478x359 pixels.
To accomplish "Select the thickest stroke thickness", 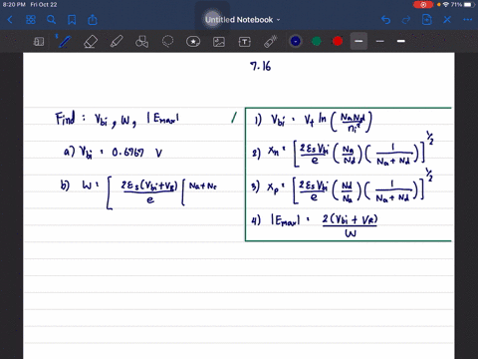I will point(401,41).
